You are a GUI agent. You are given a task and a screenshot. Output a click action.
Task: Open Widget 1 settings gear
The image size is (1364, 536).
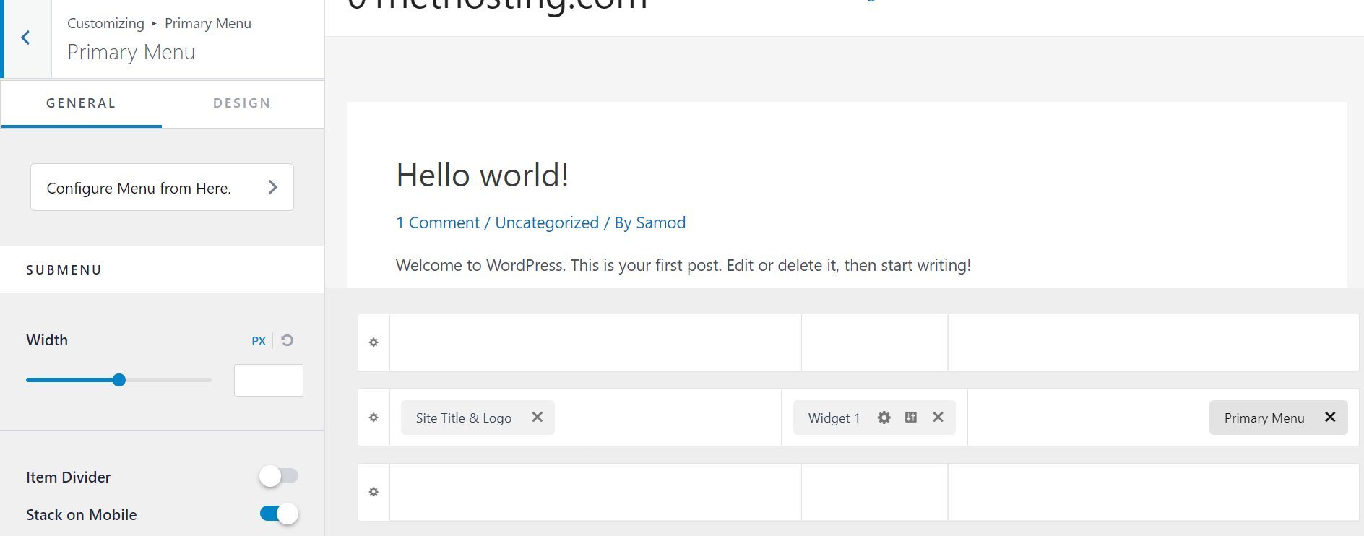[884, 418]
